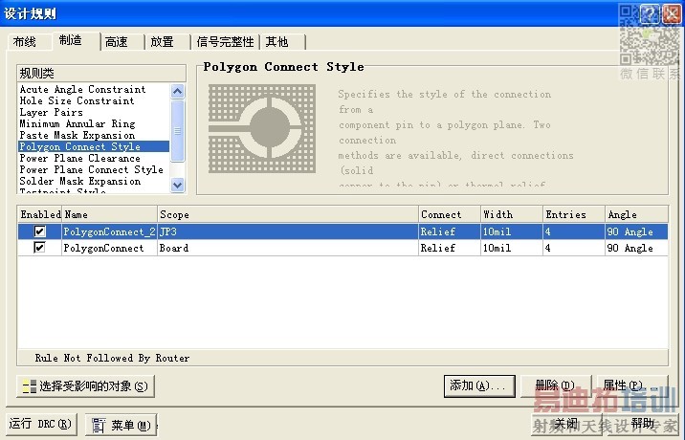Click the title bar help icon
The width and height of the screenshot is (685, 440).
coord(650,14)
